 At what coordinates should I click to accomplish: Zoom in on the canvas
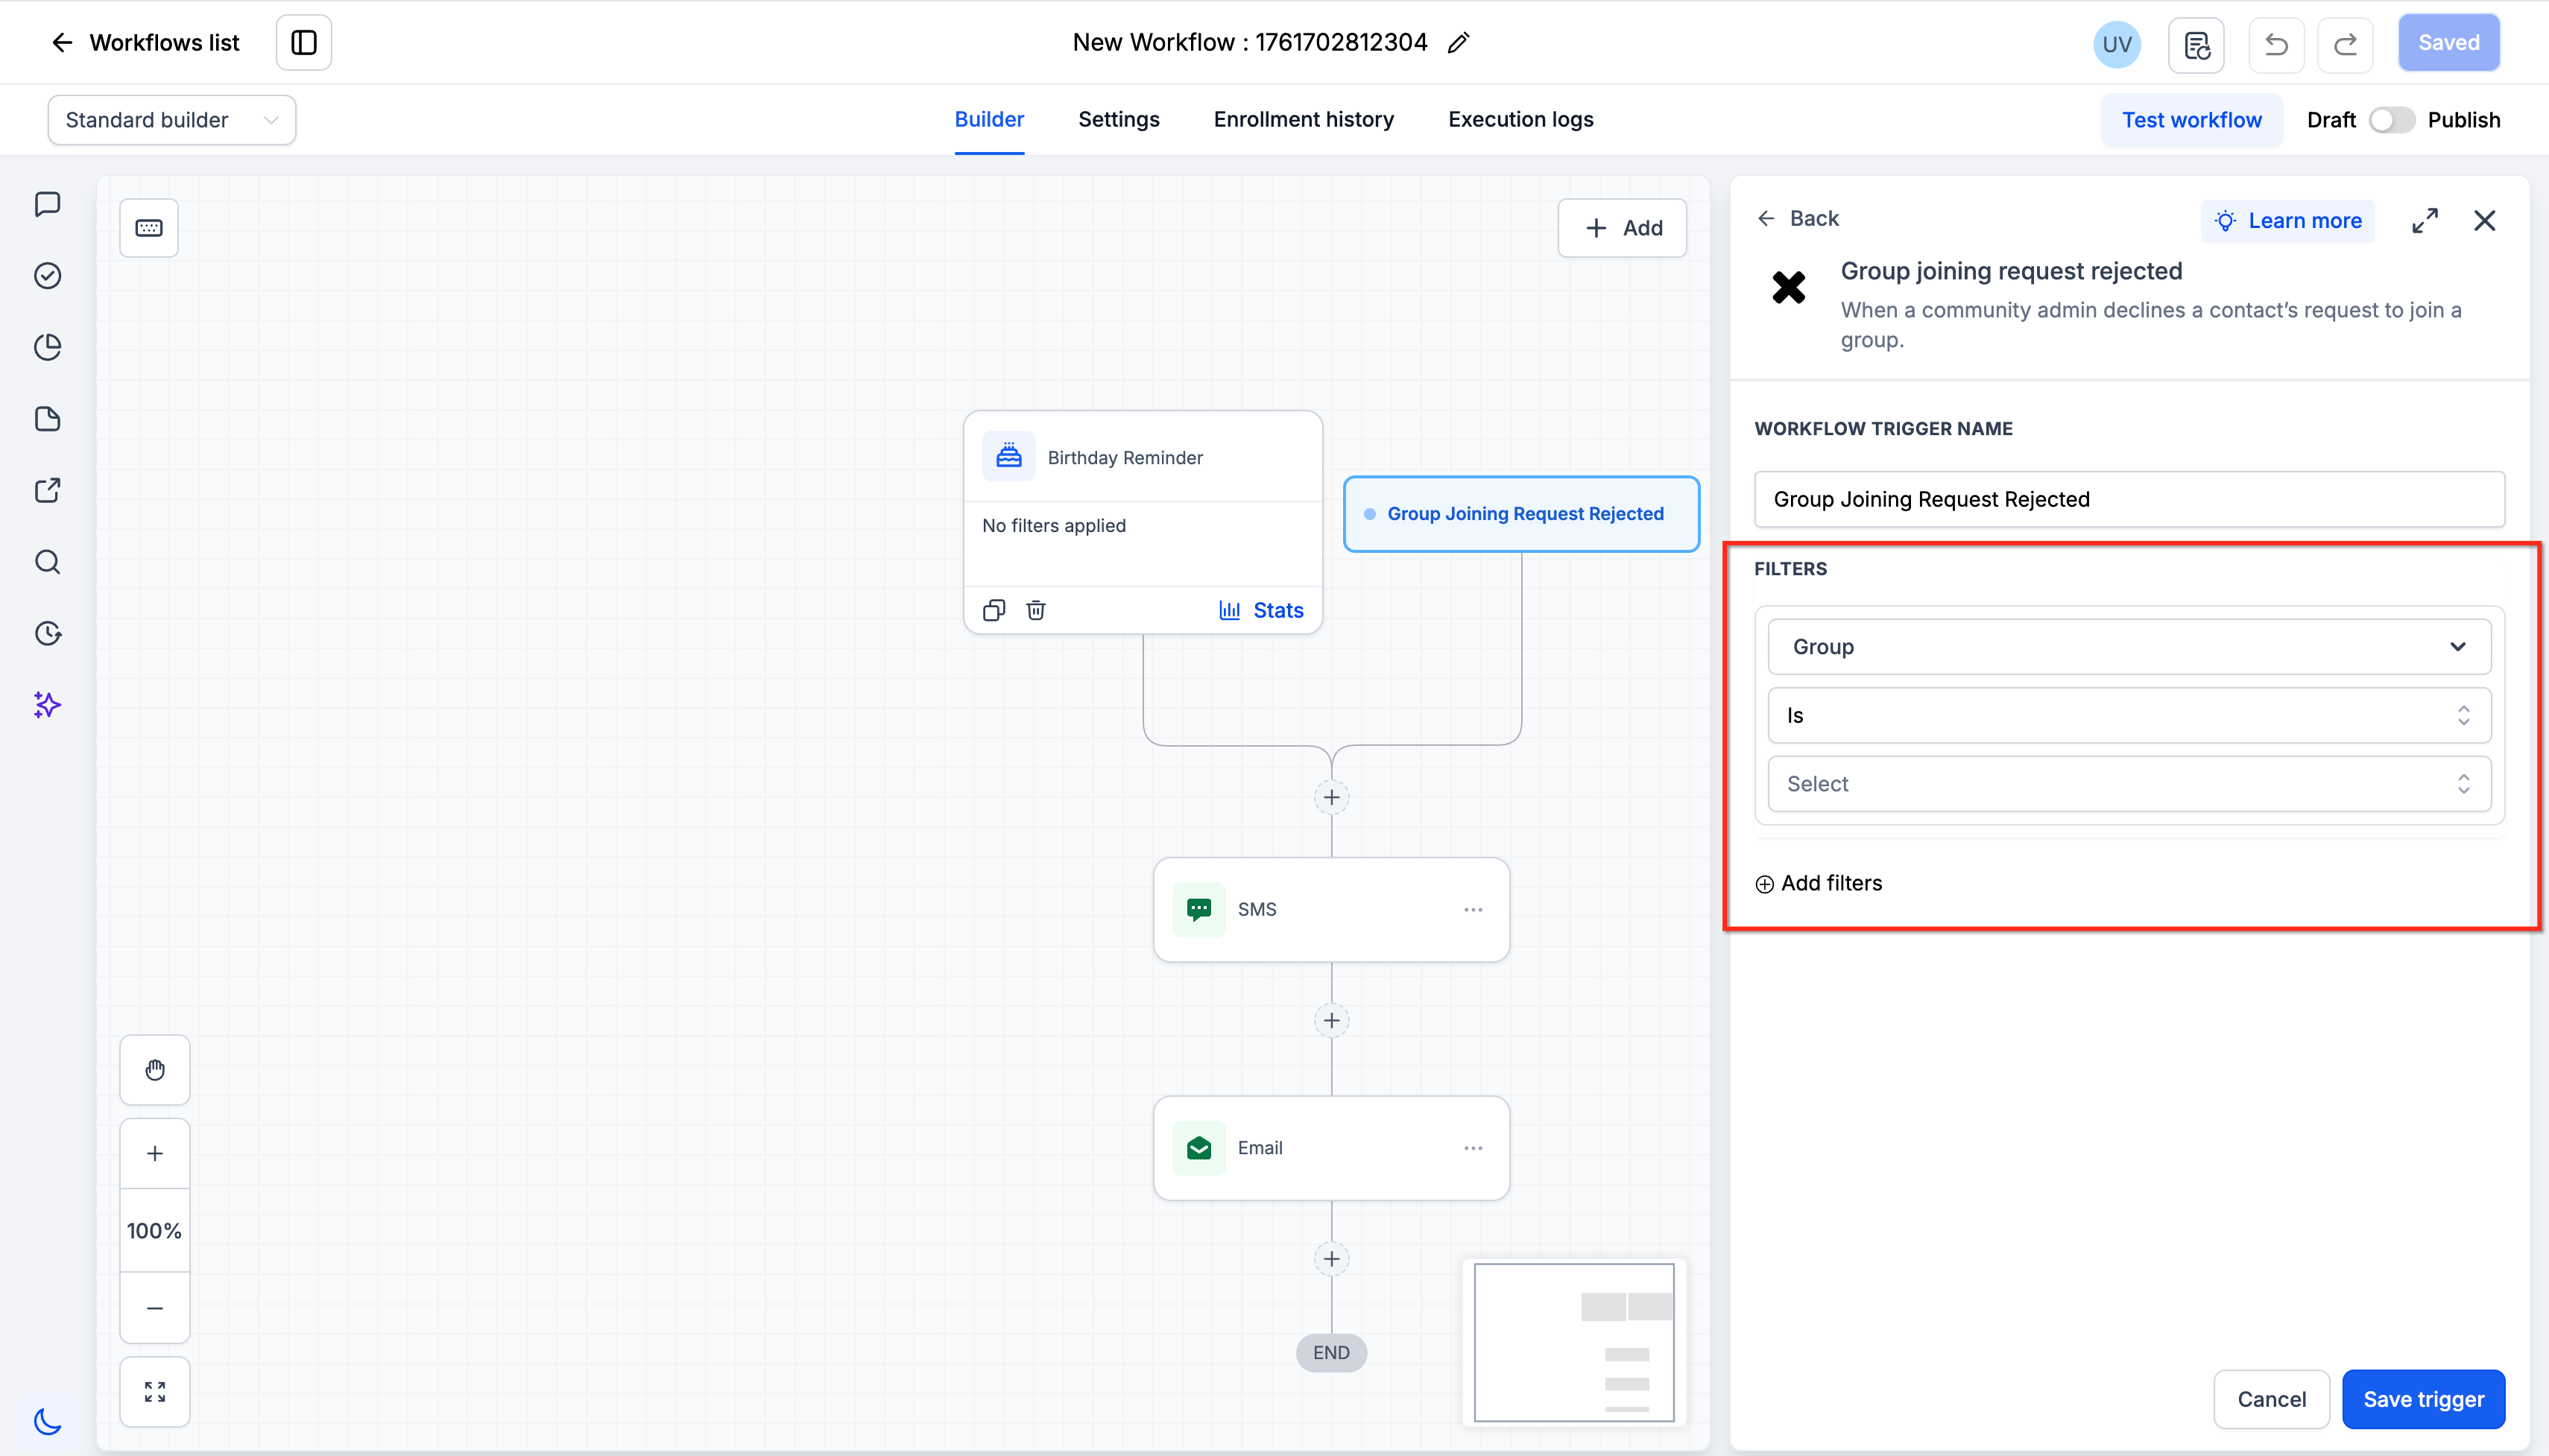pyautogui.click(x=155, y=1154)
